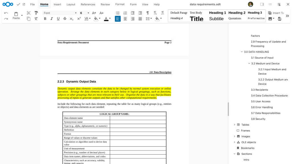Toggle Underline formatting
Viewport: 292px width, 164px height.
(x=58, y=19)
